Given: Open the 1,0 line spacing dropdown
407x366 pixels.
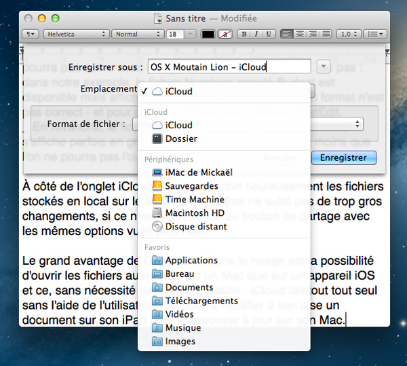Looking at the screenshot, I should point(349,34).
